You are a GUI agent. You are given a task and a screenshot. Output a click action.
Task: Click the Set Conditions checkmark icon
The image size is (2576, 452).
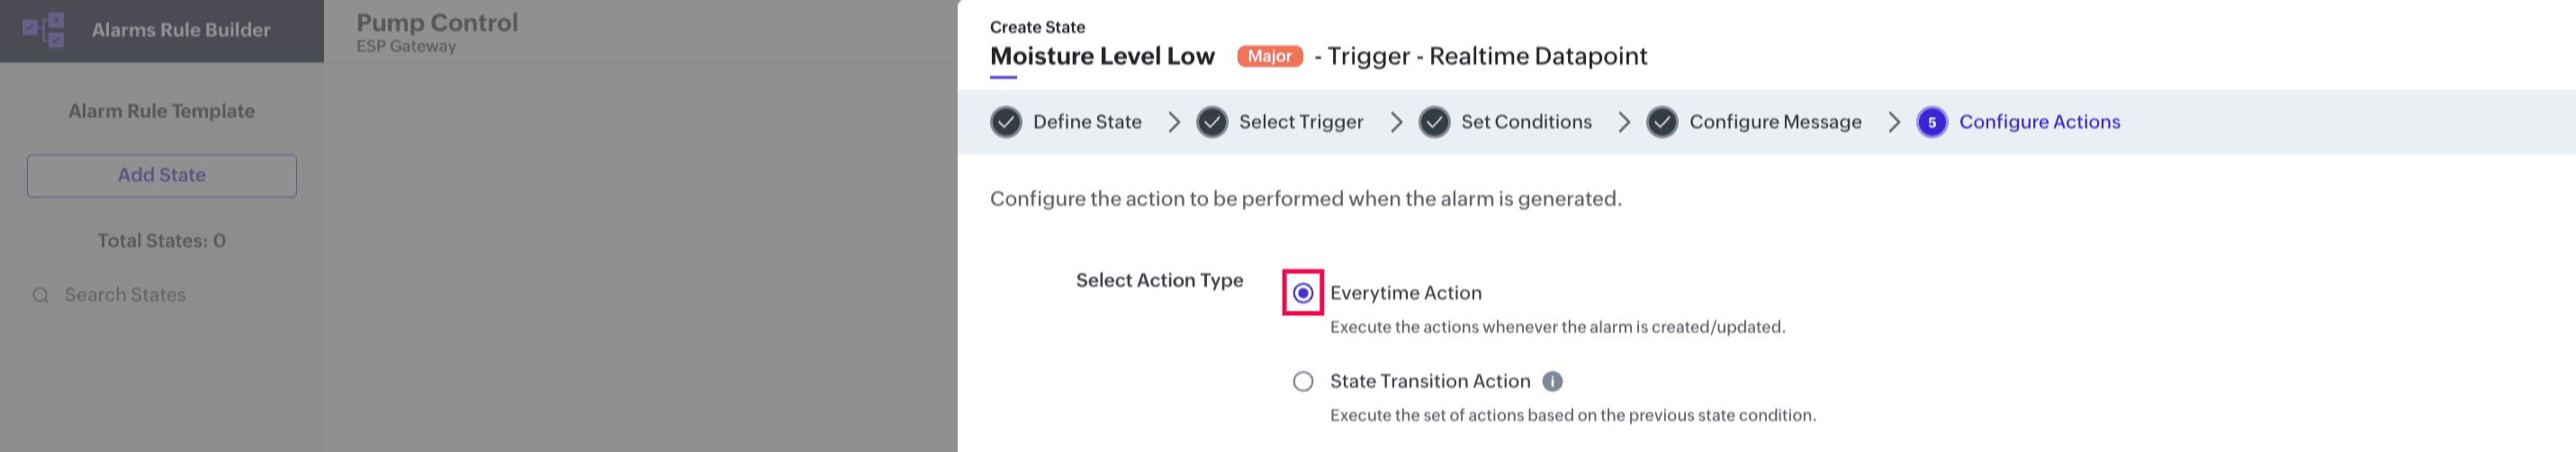pyautogui.click(x=1434, y=122)
